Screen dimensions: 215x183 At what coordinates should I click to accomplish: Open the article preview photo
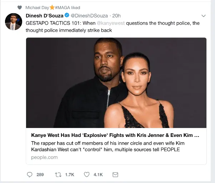pyautogui.click(x=116, y=83)
